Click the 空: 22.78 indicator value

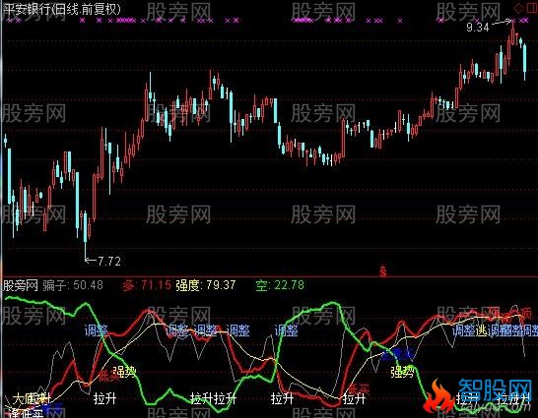pyautogui.click(x=280, y=285)
